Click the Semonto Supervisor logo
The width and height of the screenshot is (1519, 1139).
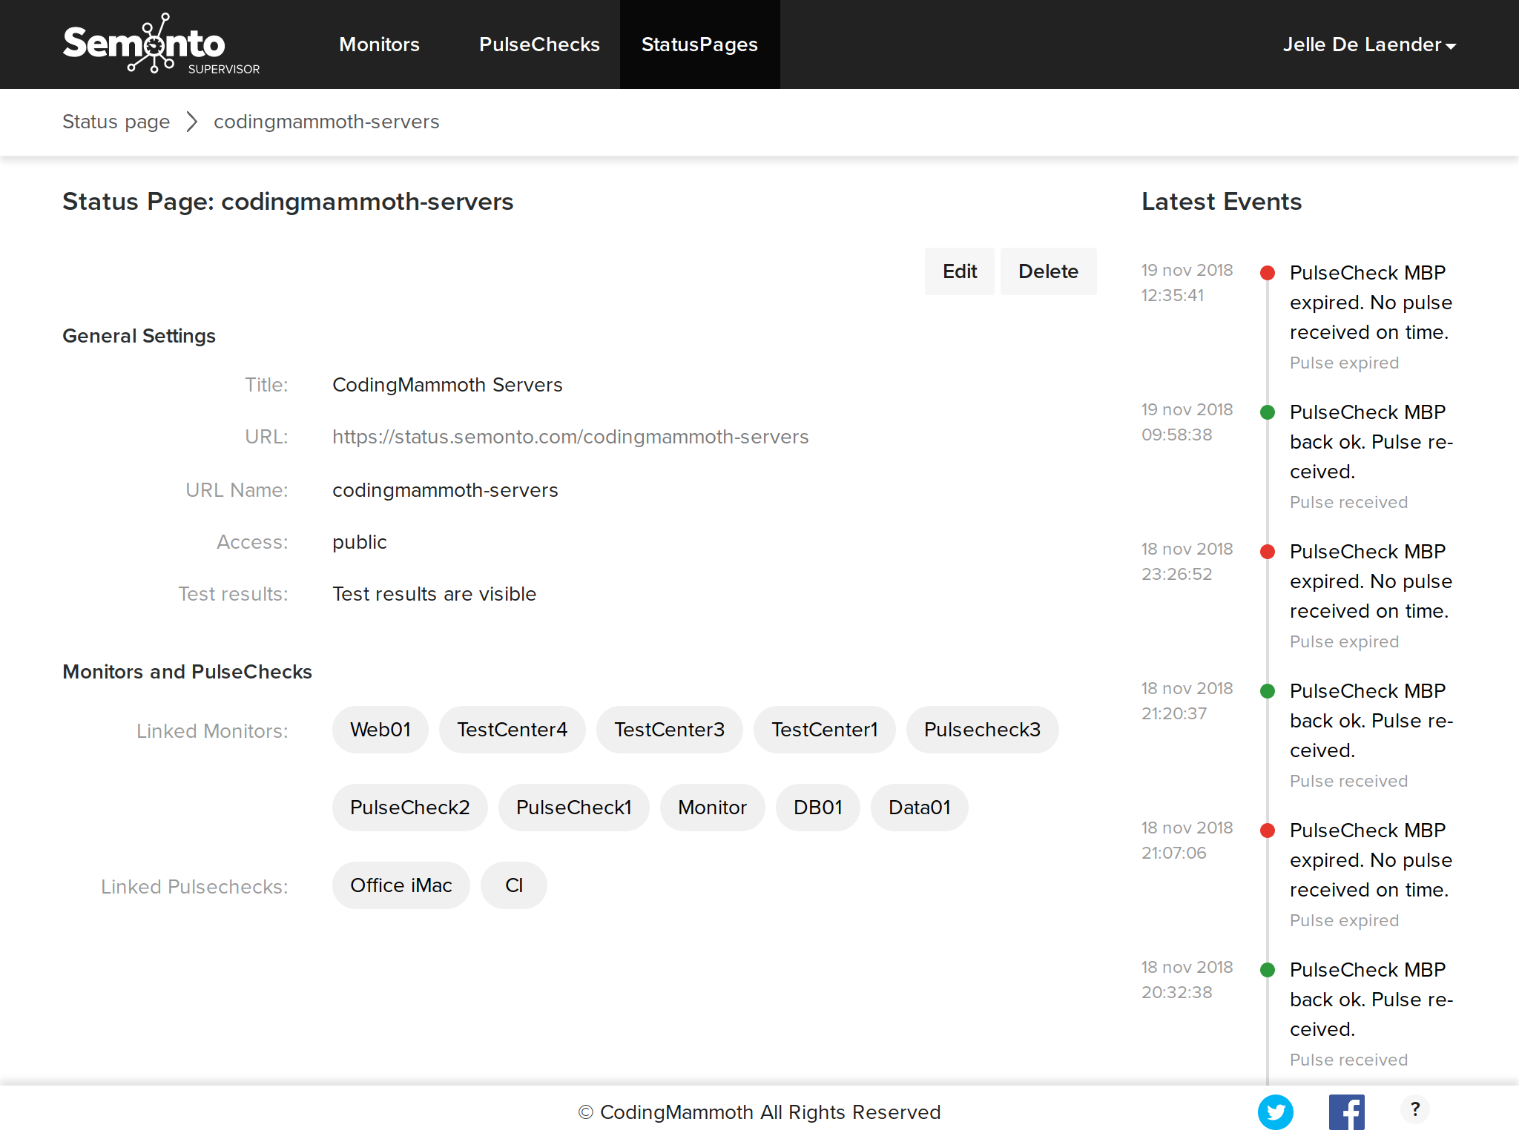pyautogui.click(x=161, y=44)
